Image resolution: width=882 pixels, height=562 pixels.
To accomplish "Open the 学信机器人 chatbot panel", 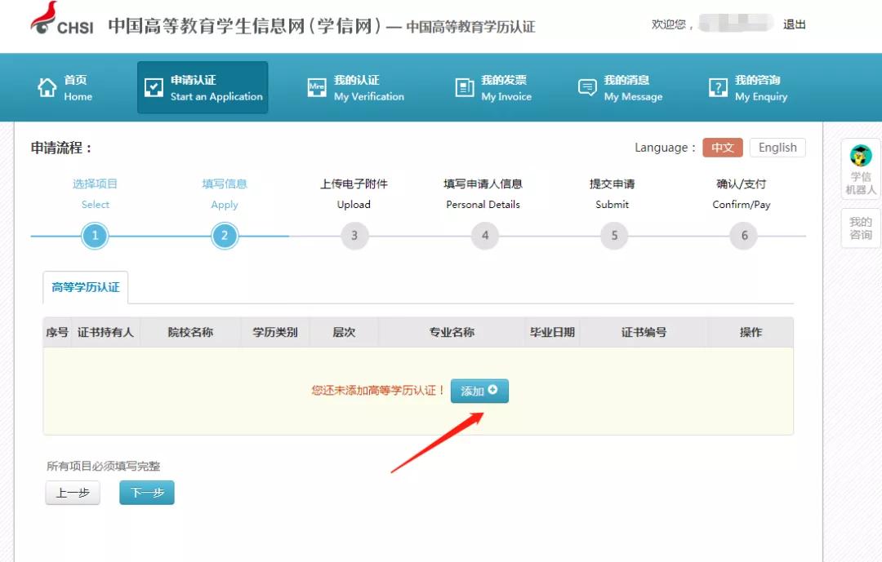I will (x=862, y=168).
